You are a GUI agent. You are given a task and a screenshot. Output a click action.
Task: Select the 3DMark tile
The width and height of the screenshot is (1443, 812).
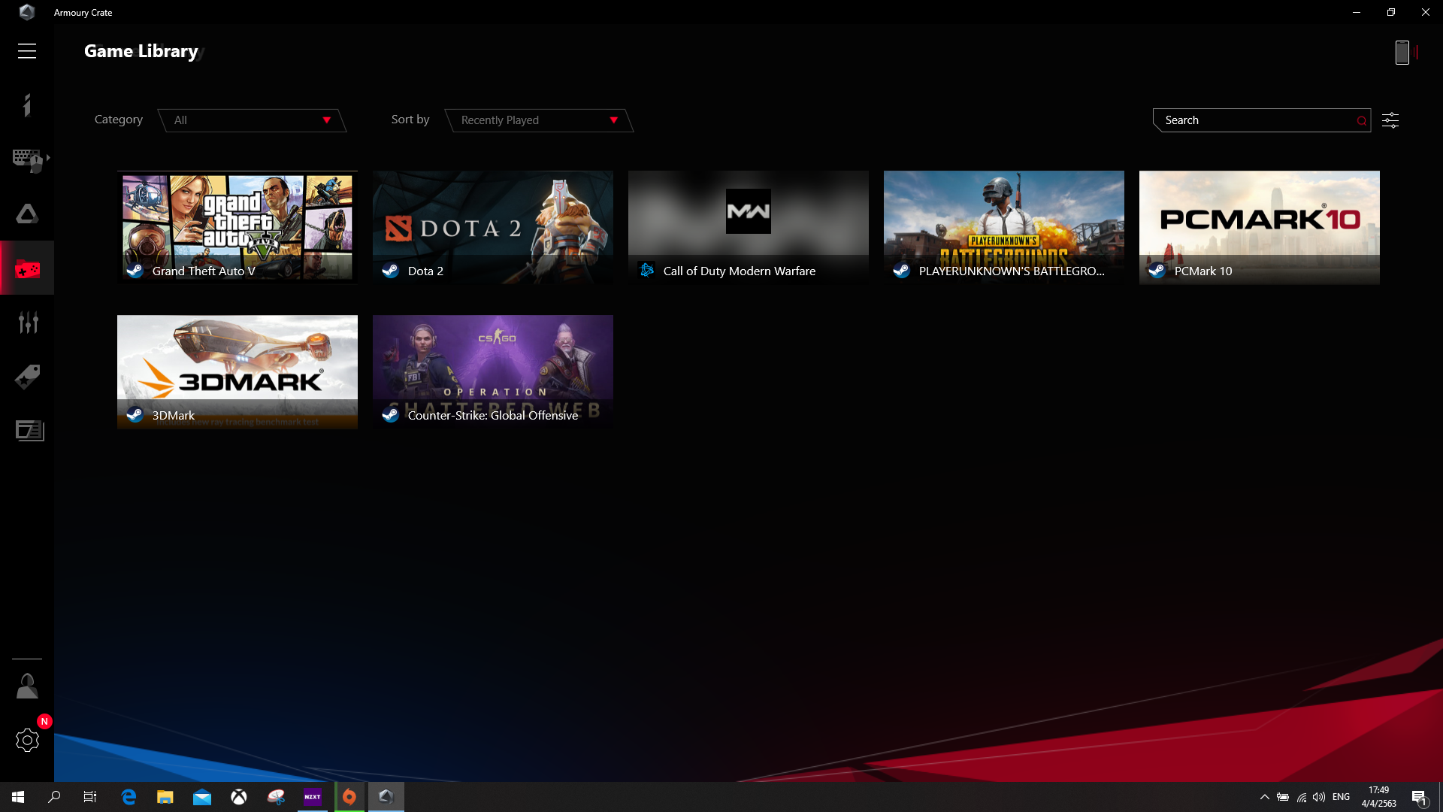(x=237, y=372)
